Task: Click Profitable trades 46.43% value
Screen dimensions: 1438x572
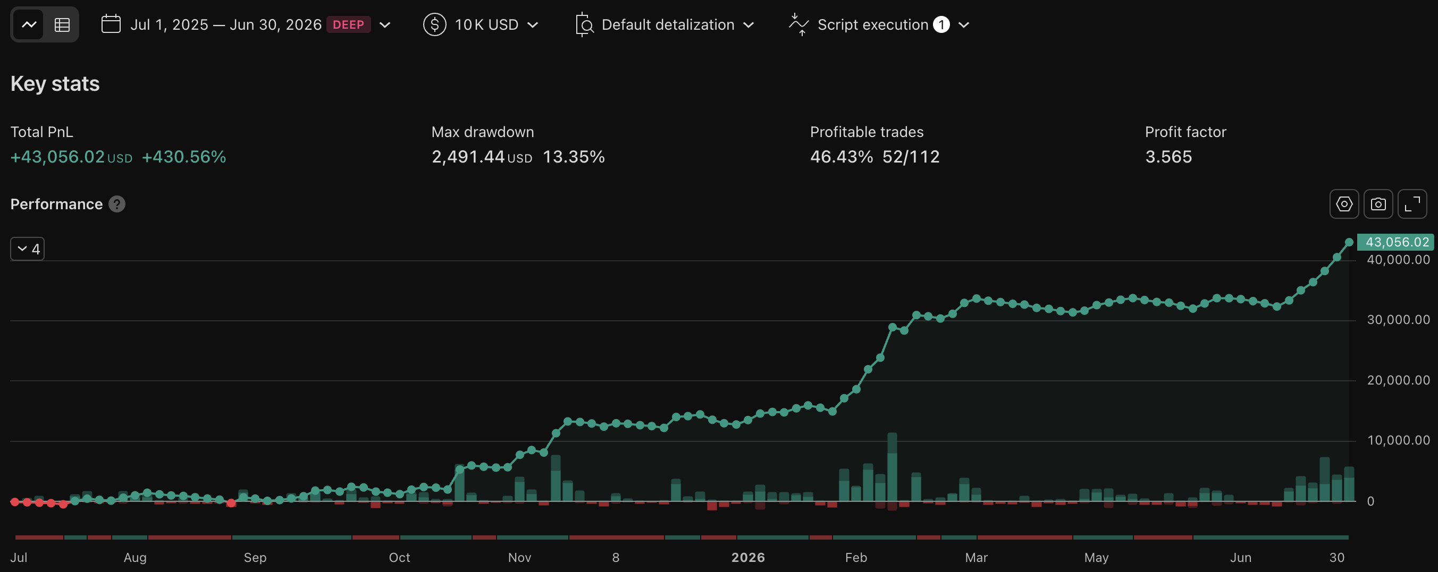Action: (841, 157)
